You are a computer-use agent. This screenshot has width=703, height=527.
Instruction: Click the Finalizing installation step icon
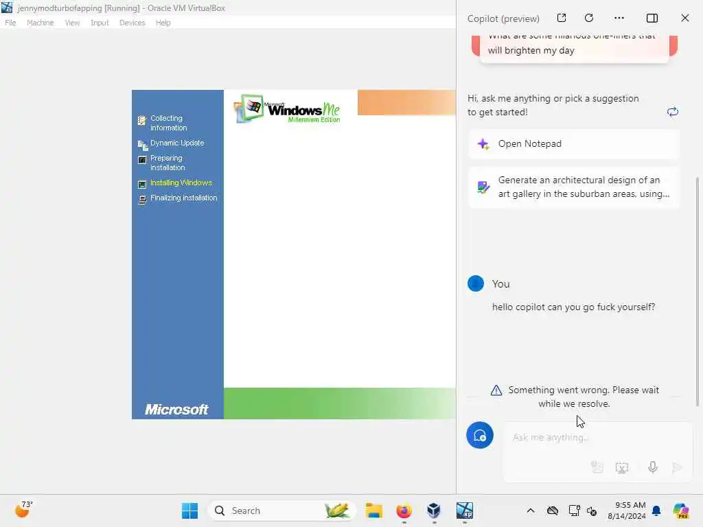tap(142, 200)
